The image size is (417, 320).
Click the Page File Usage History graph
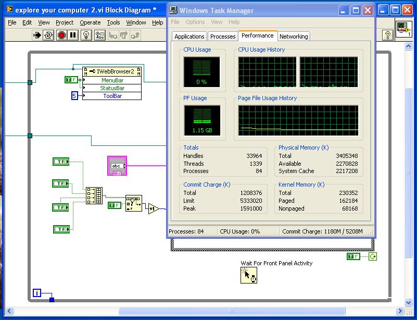pyautogui.click(x=298, y=120)
